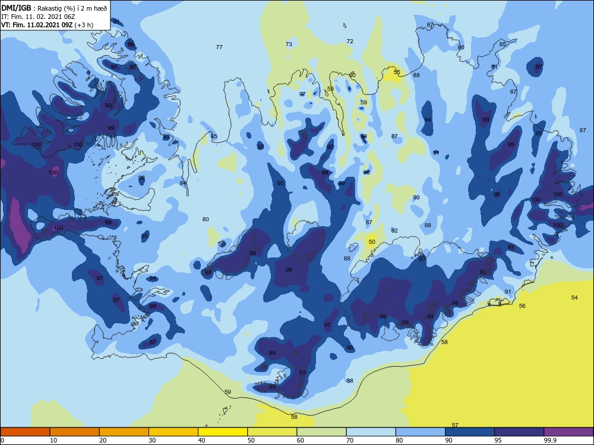Select the medium blue 80–90 legend band
The width and height of the screenshot is (594, 445).
421,432
